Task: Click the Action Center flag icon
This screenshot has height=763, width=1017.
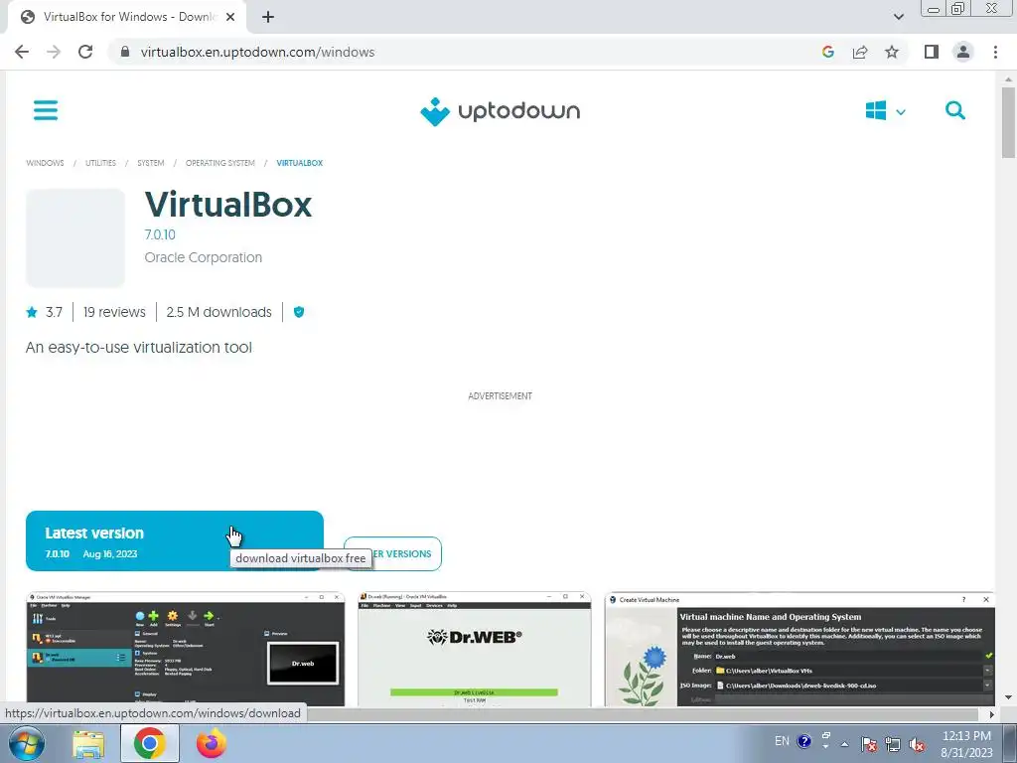Action: [x=869, y=744]
